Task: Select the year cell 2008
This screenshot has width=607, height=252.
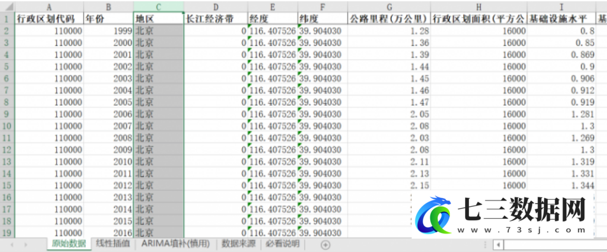Action: click(108, 138)
